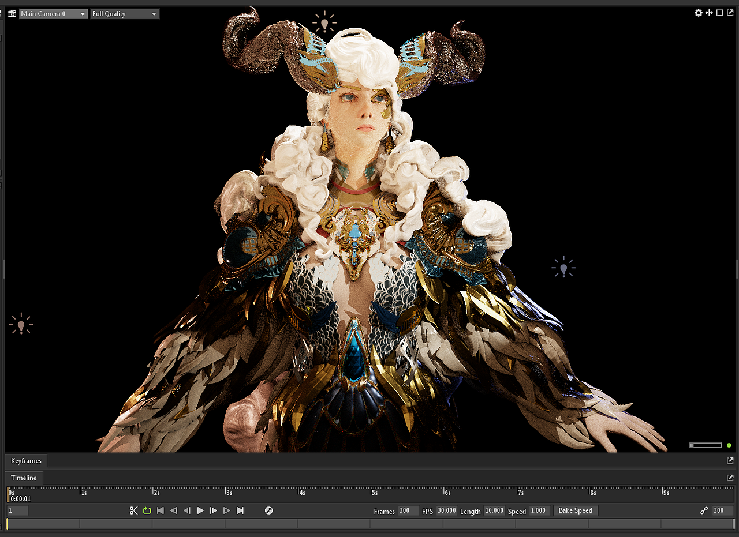Jump to the first frame

click(x=161, y=510)
